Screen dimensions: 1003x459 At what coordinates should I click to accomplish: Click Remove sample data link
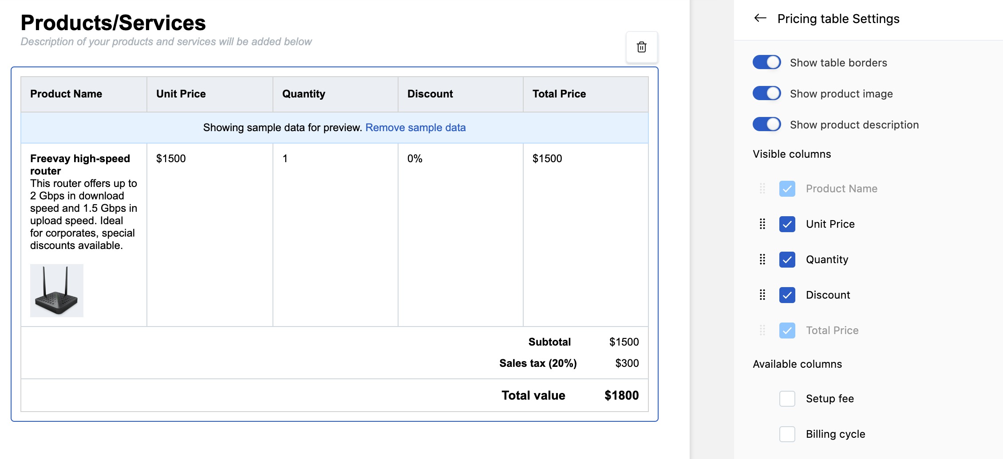tap(415, 128)
